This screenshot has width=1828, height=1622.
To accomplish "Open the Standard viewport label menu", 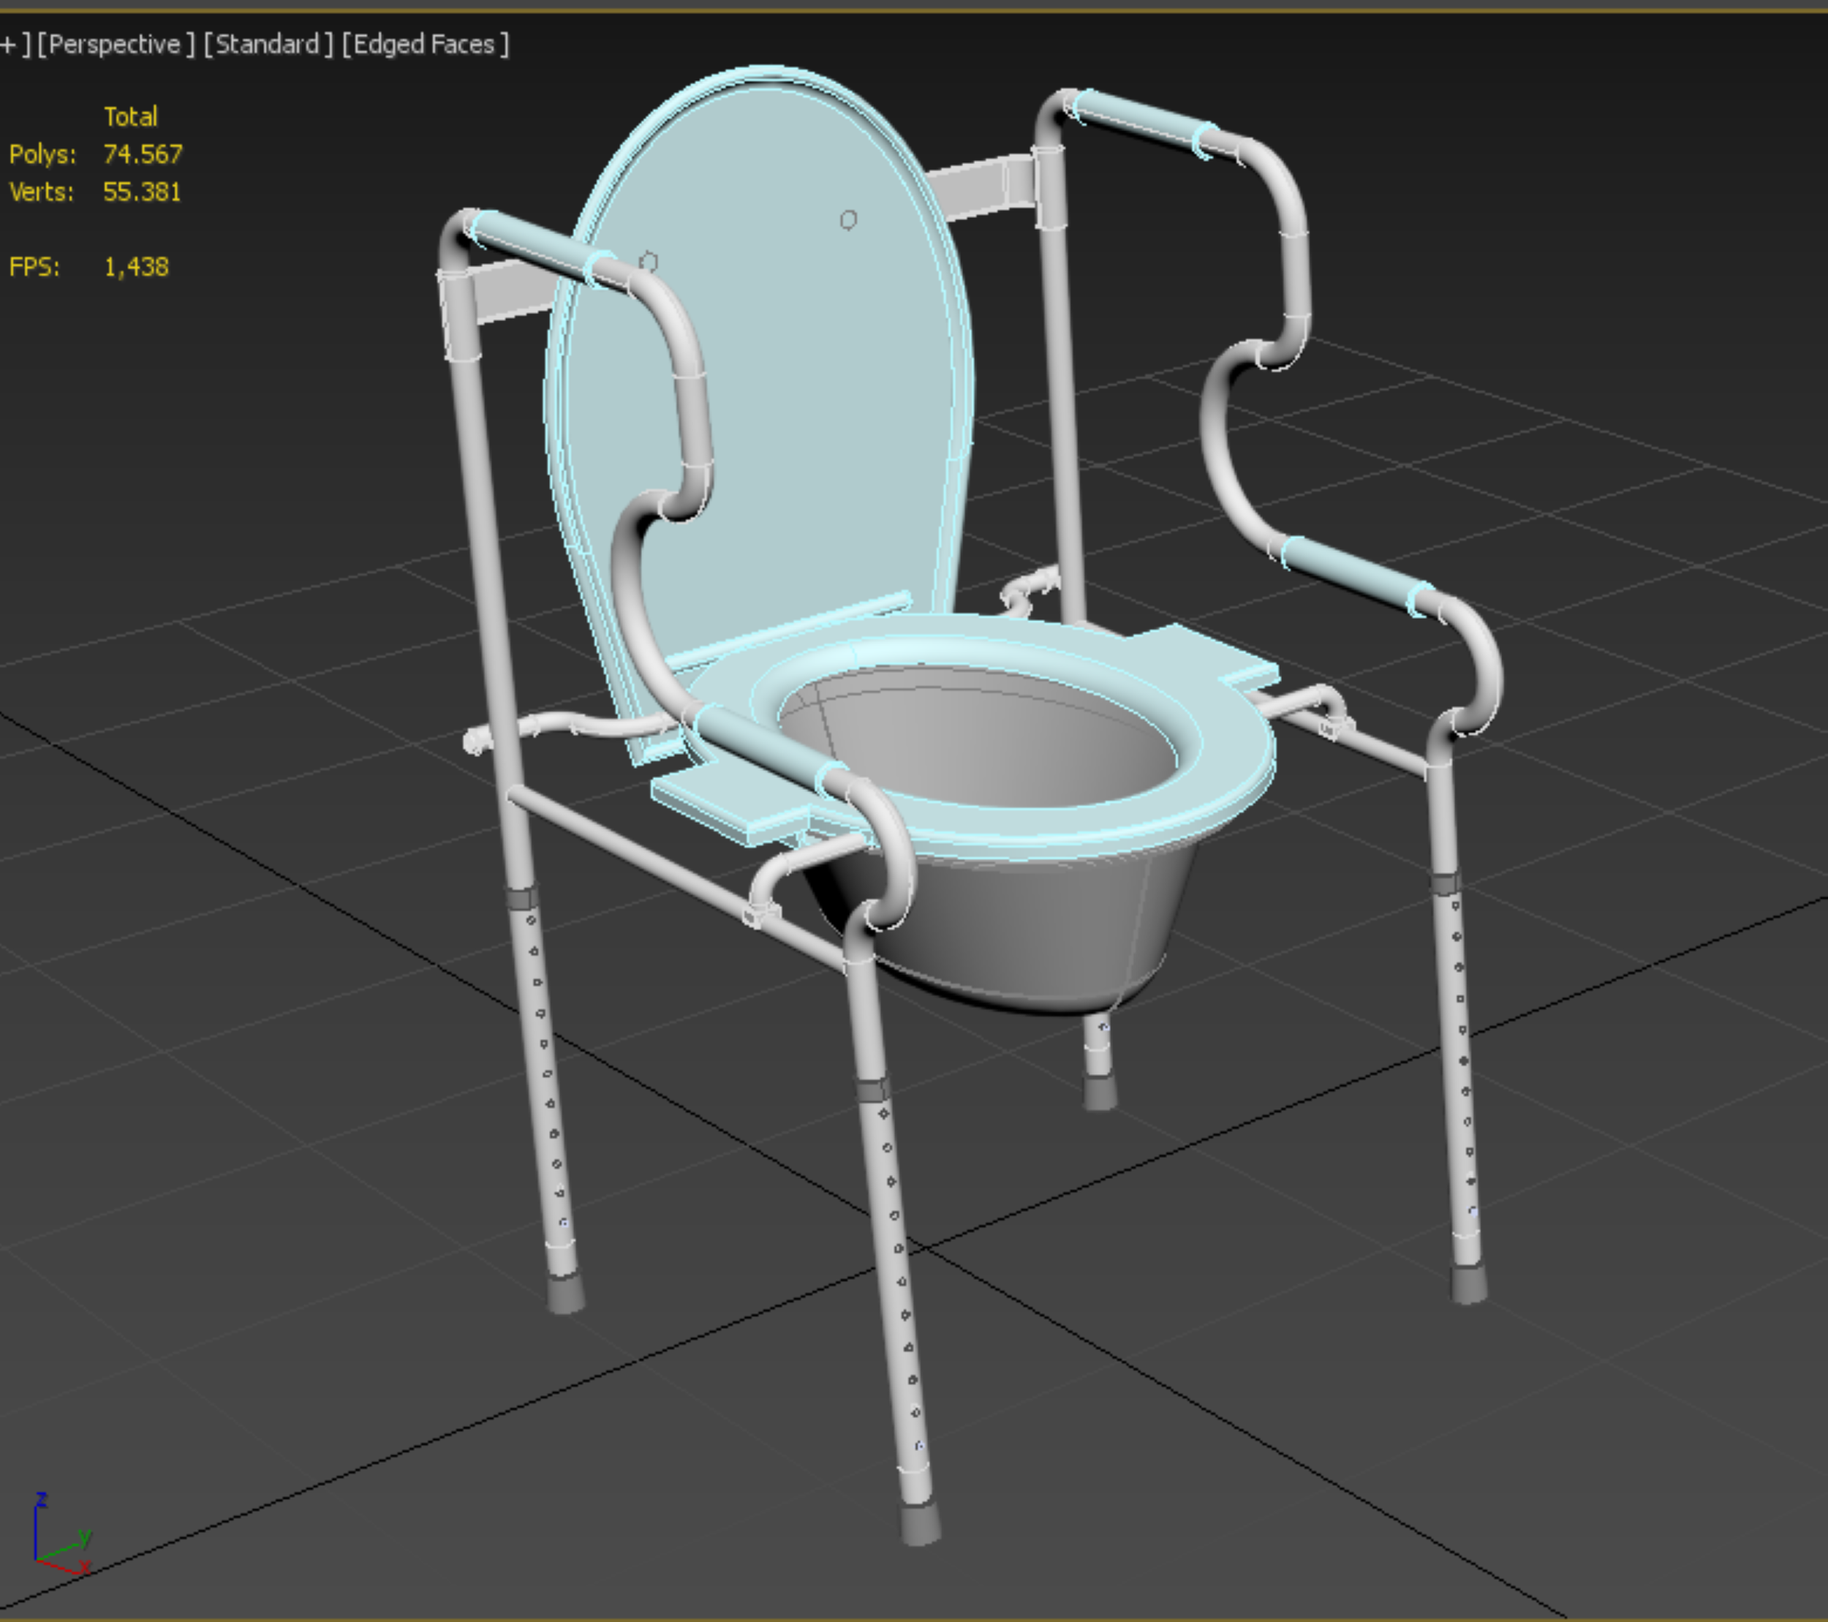I will 268,45.
